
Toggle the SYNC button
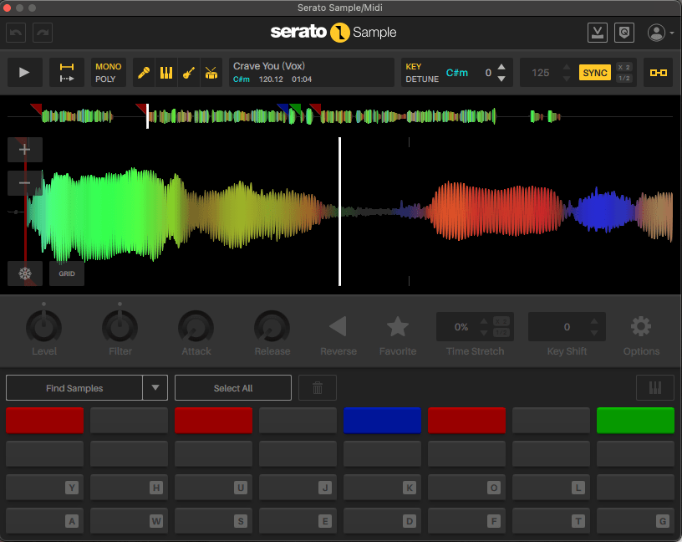[x=595, y=73]
